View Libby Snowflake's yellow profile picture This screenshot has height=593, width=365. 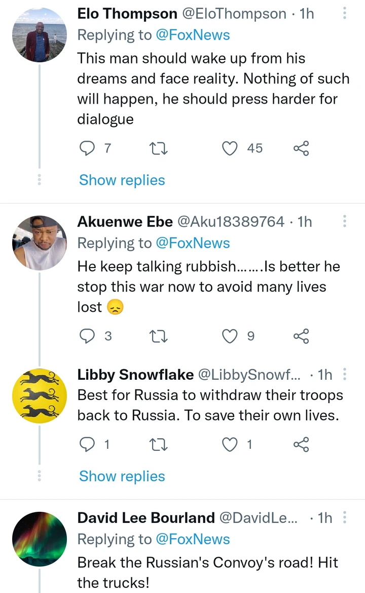coord(40,396)
